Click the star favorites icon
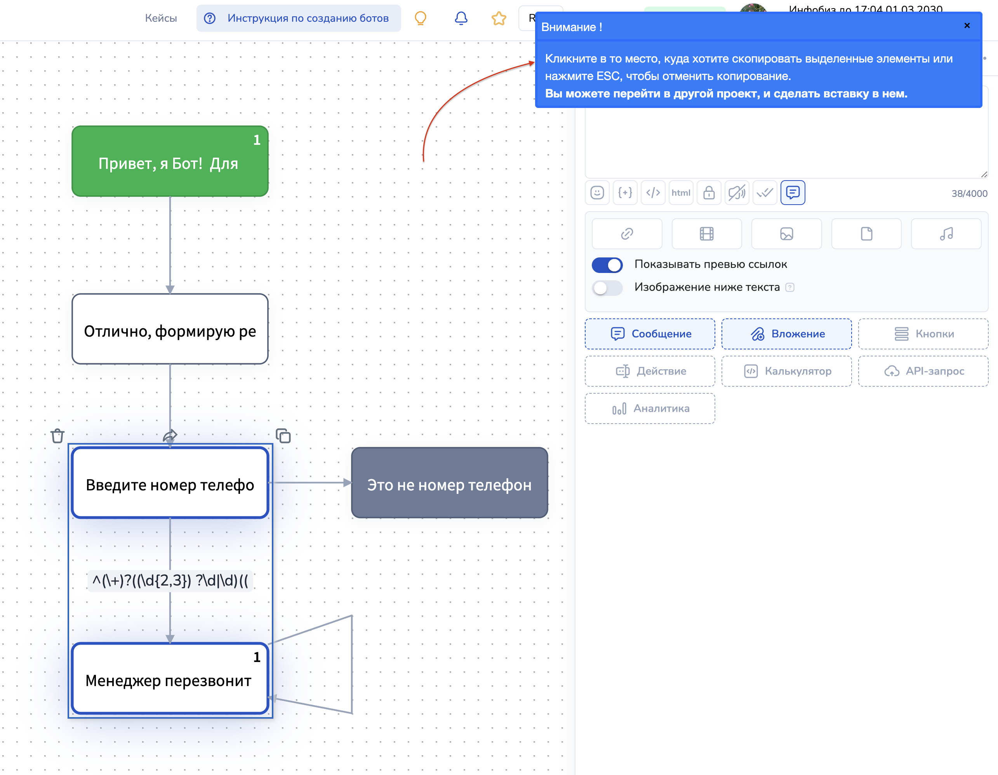Screen dimensions: 998x775 [x=499, y=18]
